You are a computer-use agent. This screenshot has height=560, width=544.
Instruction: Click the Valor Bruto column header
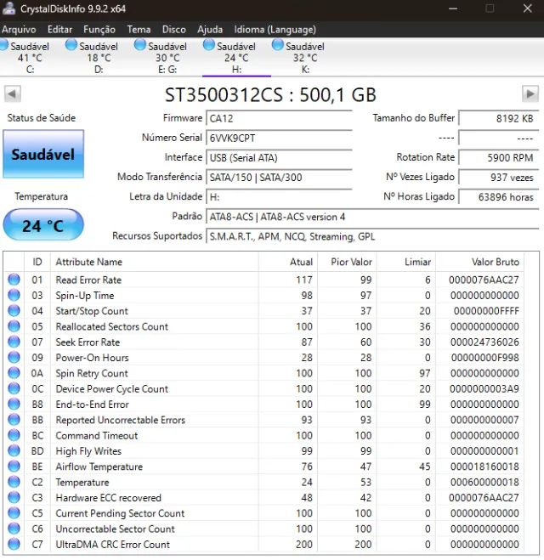pyautogui.click(x=479, y=262)
